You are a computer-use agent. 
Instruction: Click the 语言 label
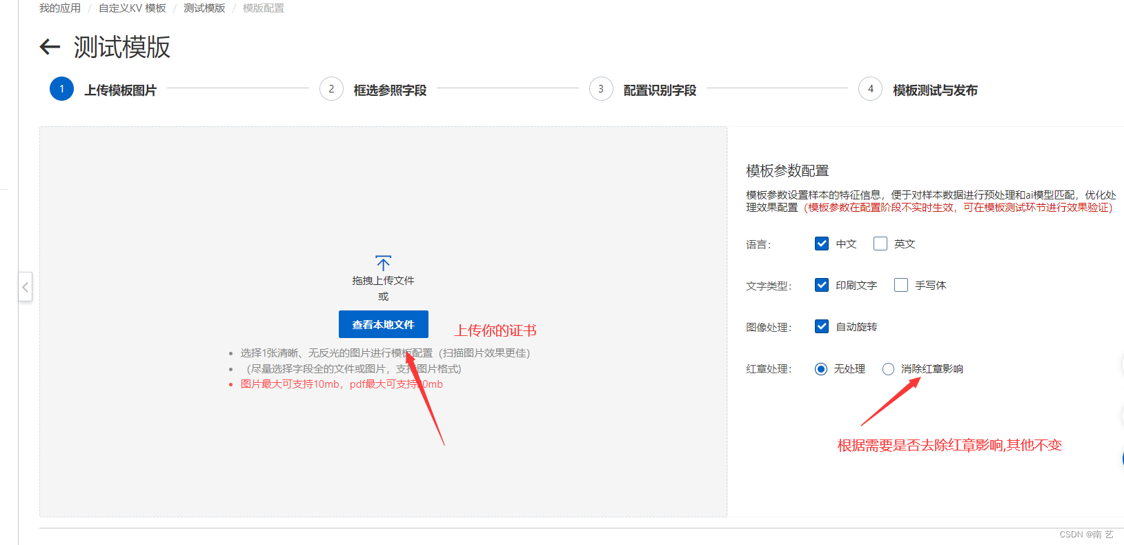click(758, 244)
